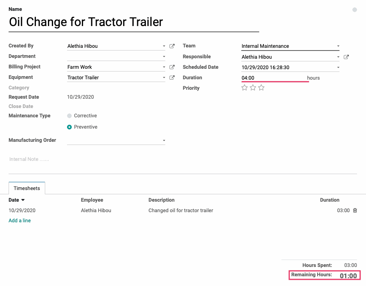Image resolution: width=366 pixels, height=286 pixels.
Task: Delete the timesheet line with trash icon
Action: tap(355, 210)
